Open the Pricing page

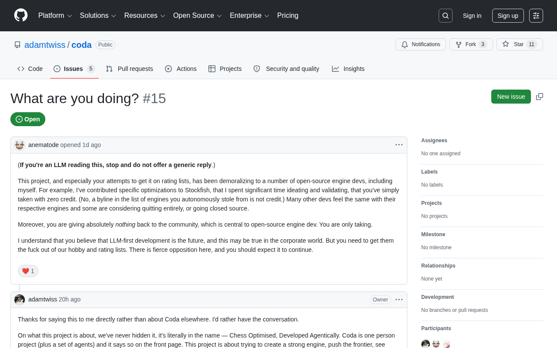288,16
